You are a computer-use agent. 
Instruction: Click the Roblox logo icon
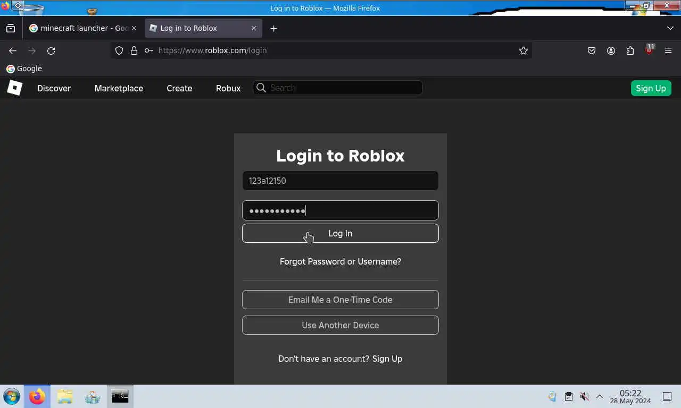[x=14, y=88]
